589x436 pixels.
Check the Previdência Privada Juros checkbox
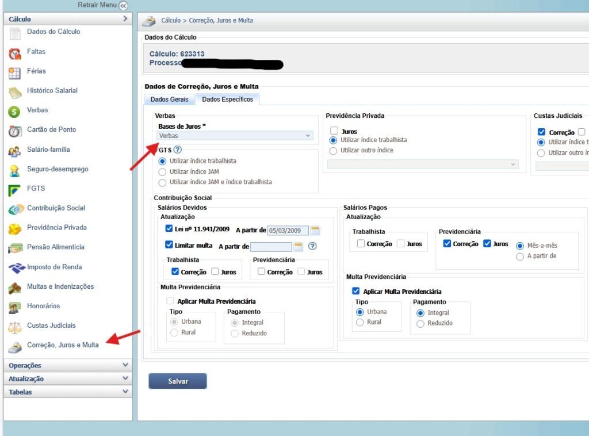(x=334, y=131)
